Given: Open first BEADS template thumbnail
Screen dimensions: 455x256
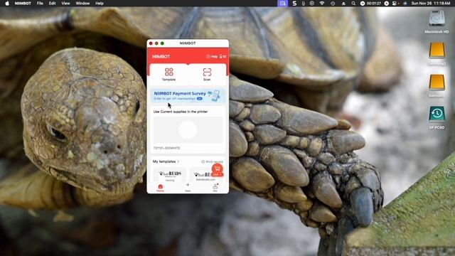Looking at the screenshot, I should click(170, 175).
